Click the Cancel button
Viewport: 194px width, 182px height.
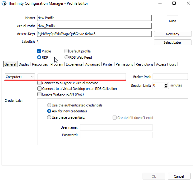(x=179, y=176)
